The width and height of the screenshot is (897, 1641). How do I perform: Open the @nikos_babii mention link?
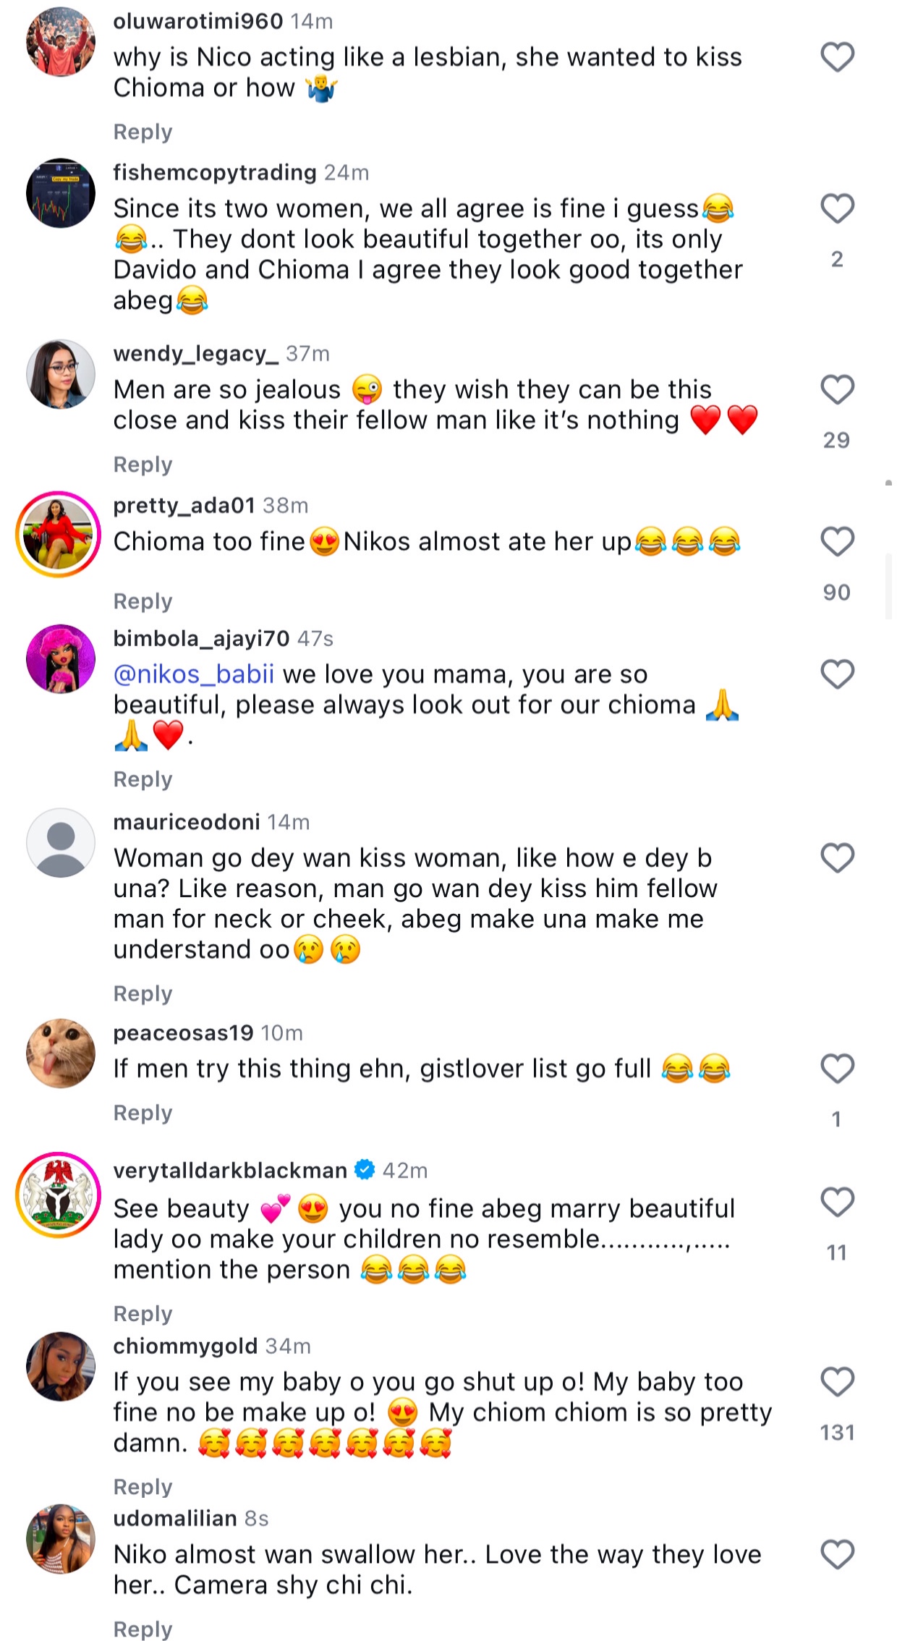pos(194,674)
